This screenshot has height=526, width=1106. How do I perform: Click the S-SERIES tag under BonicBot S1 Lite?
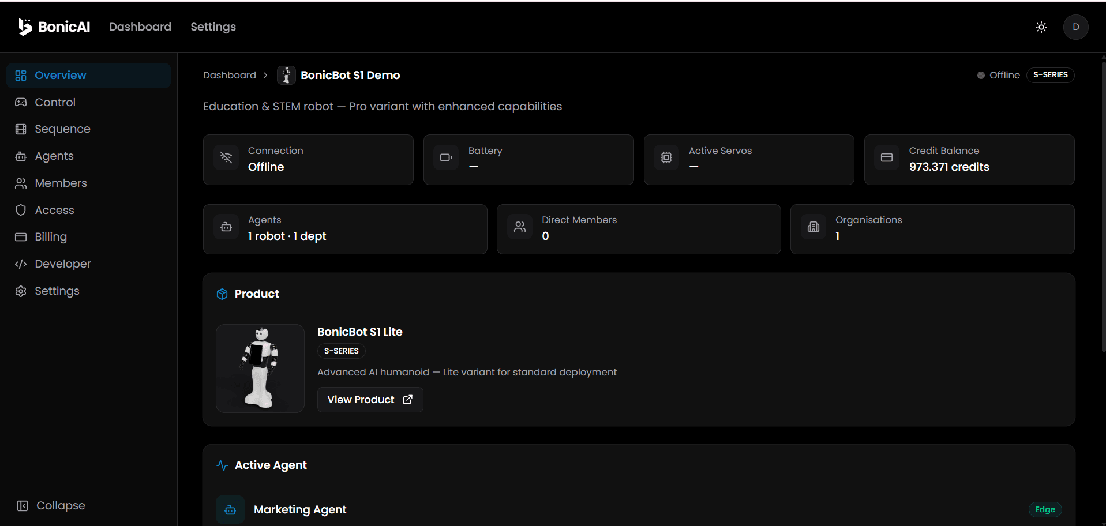[342, 351]
